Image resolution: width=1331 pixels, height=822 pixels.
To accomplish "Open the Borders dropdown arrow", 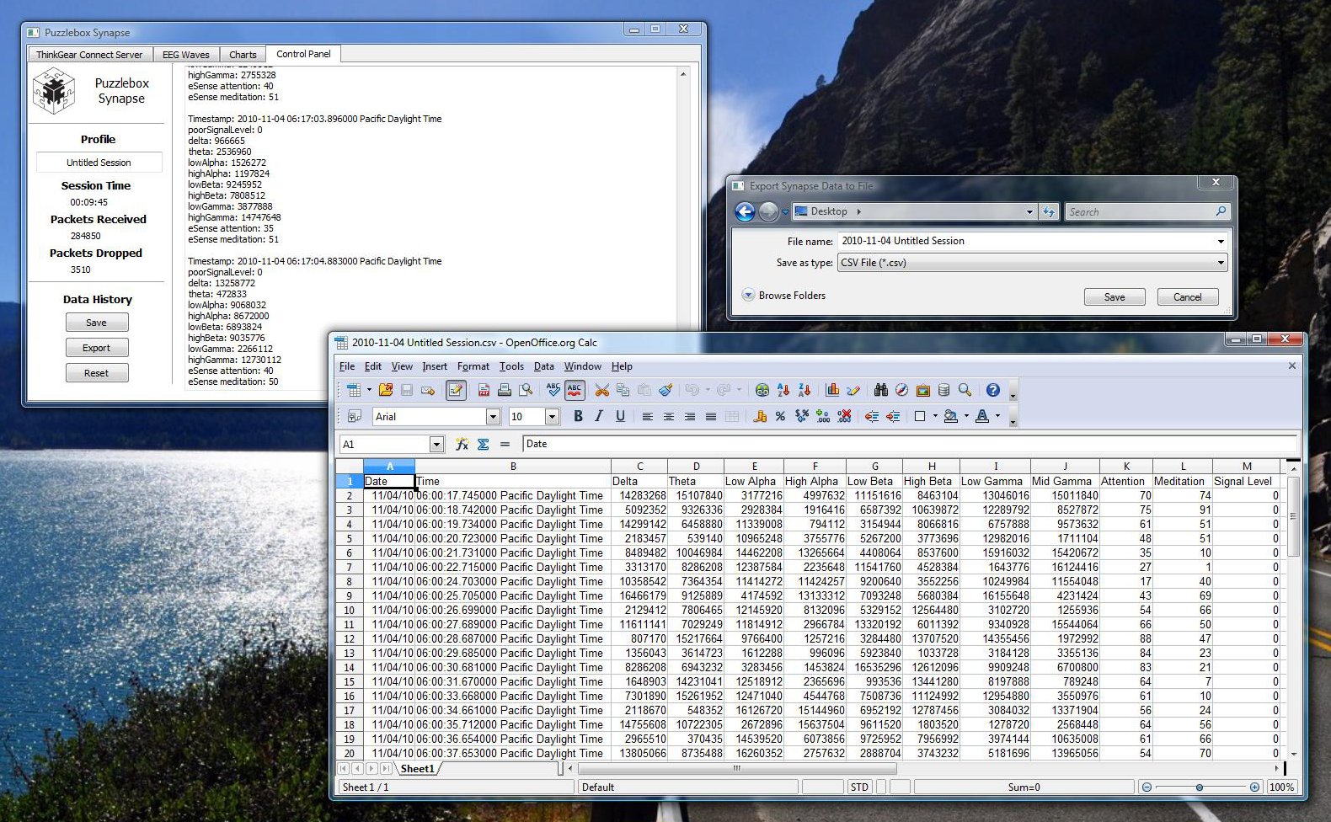I will pos(935,415).
